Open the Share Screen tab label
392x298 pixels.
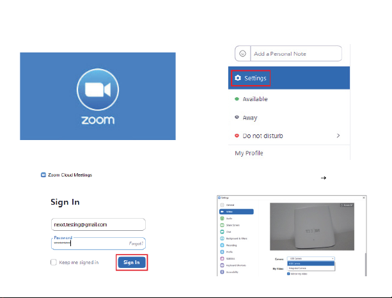point(233,225)
